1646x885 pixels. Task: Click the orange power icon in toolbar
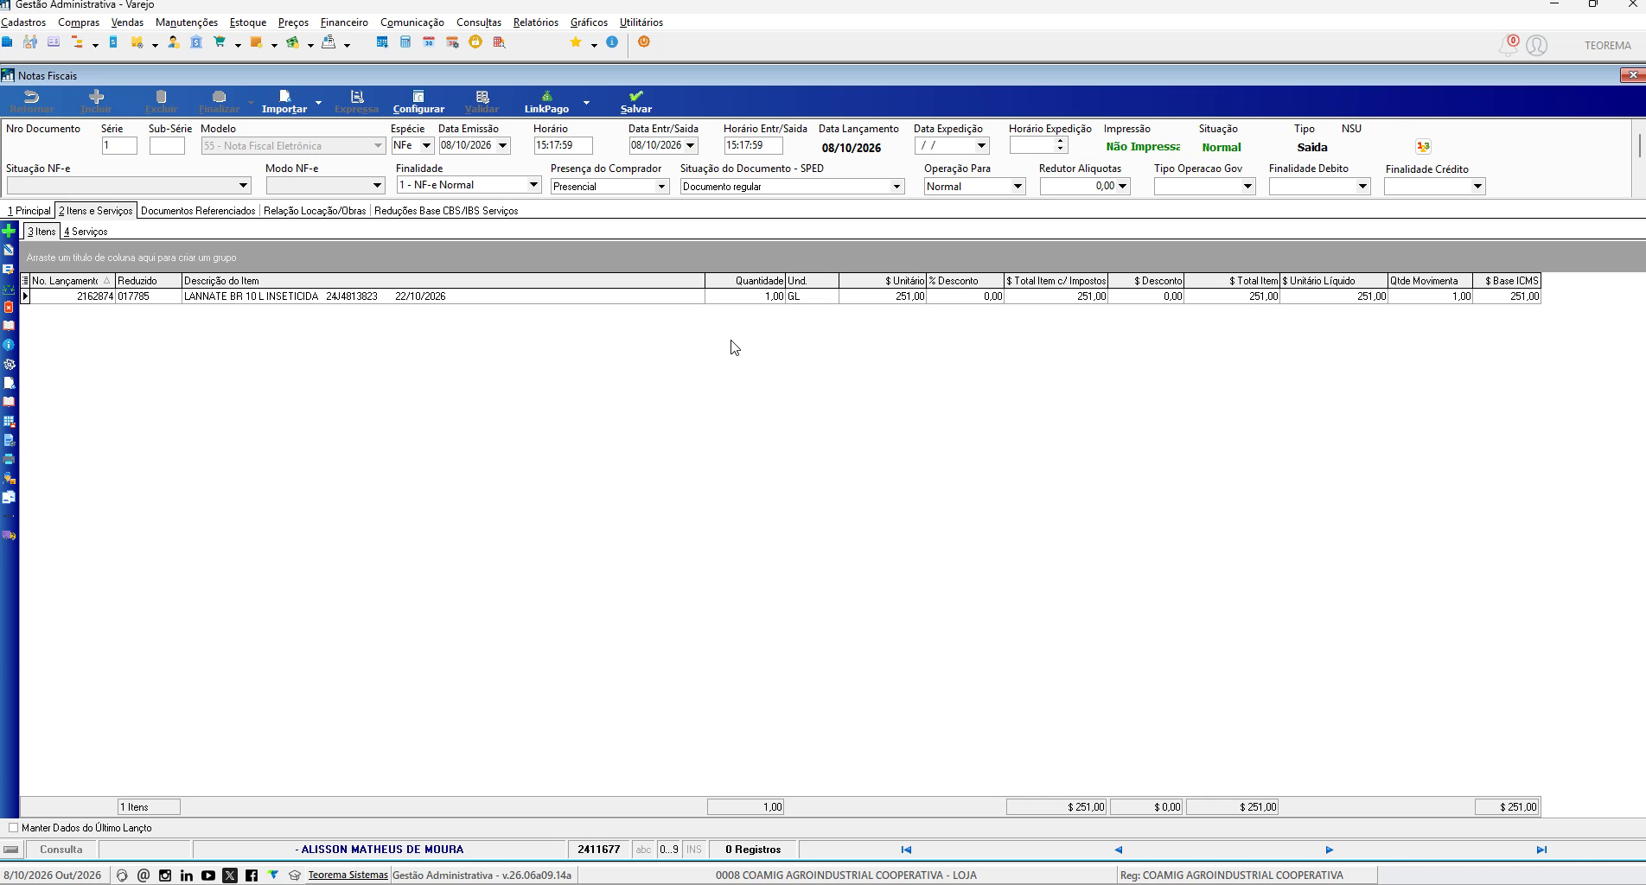pyautogui.click(x=644, y=41)
